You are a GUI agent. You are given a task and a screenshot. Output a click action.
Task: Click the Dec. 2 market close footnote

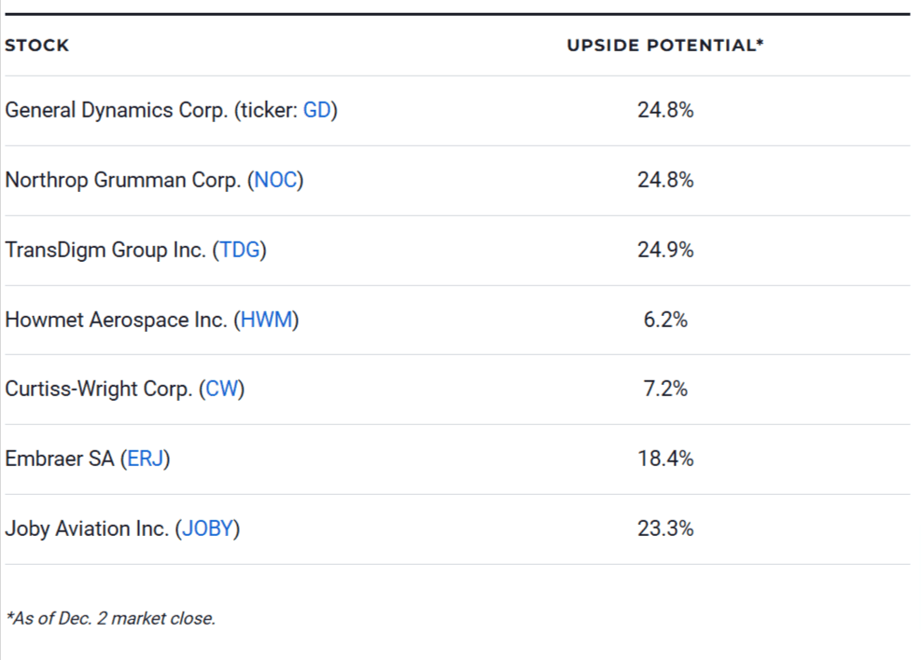tap(110, 618)
